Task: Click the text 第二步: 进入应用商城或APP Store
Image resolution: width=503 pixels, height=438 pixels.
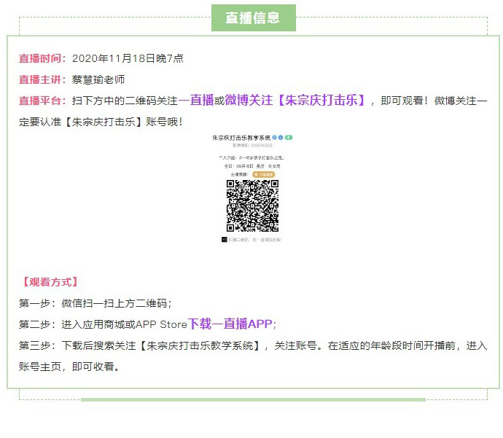Action: (103, 324)
